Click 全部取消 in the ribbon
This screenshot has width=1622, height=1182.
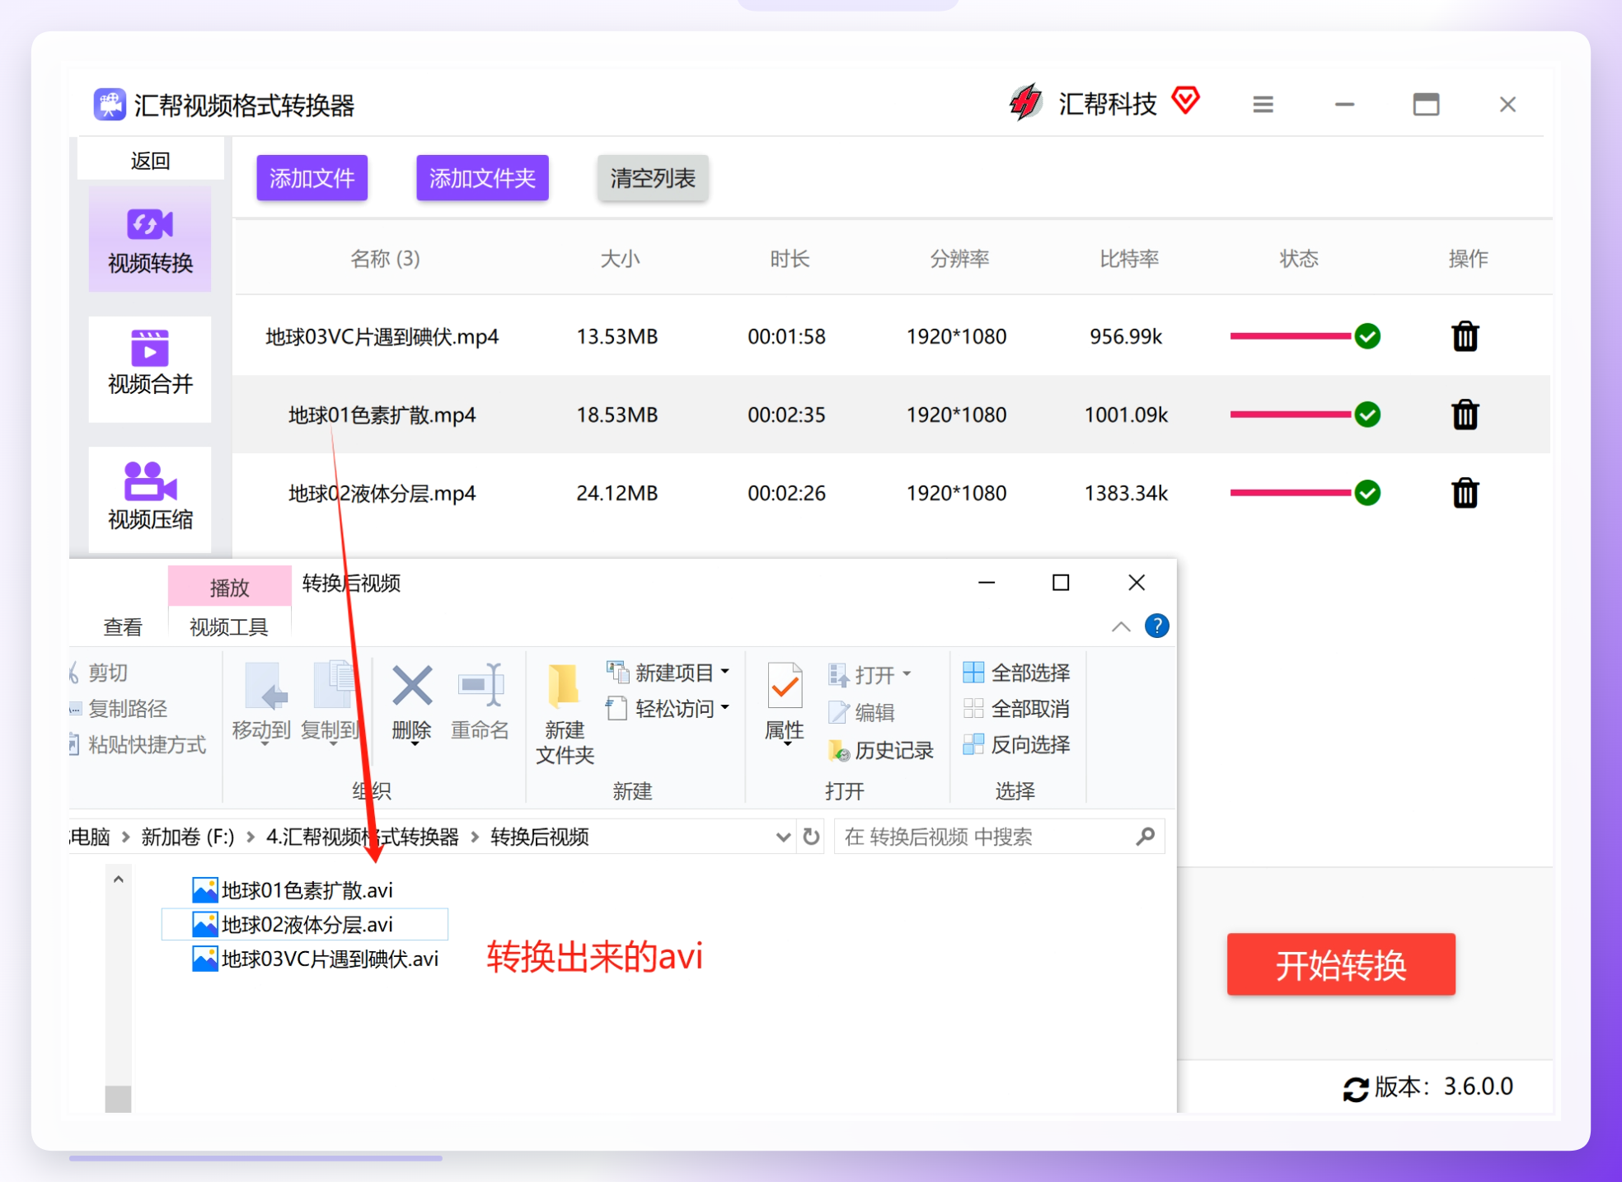click(1017, 709)
